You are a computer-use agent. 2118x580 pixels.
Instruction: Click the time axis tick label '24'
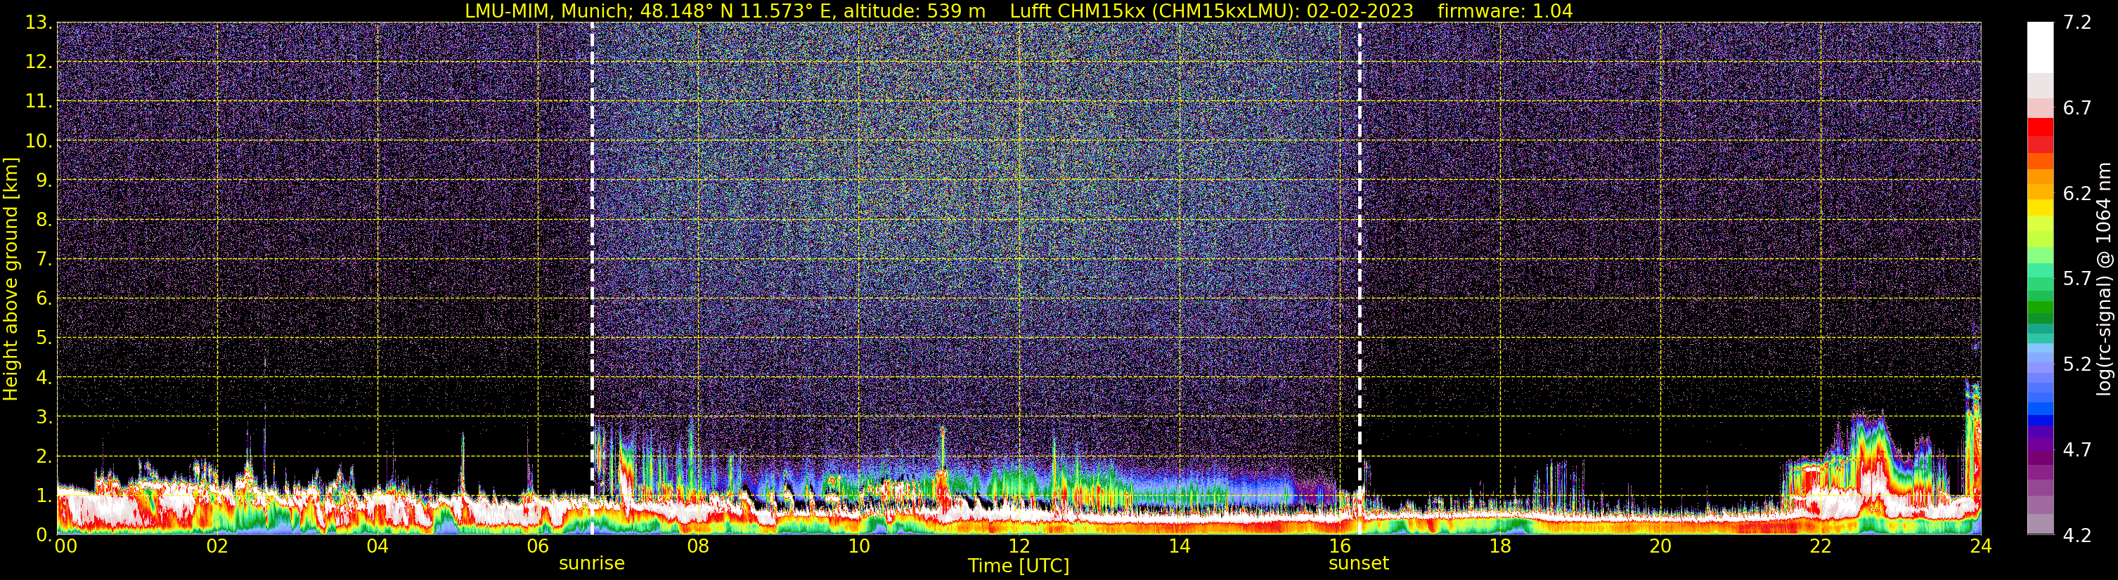coord(1981,546)
